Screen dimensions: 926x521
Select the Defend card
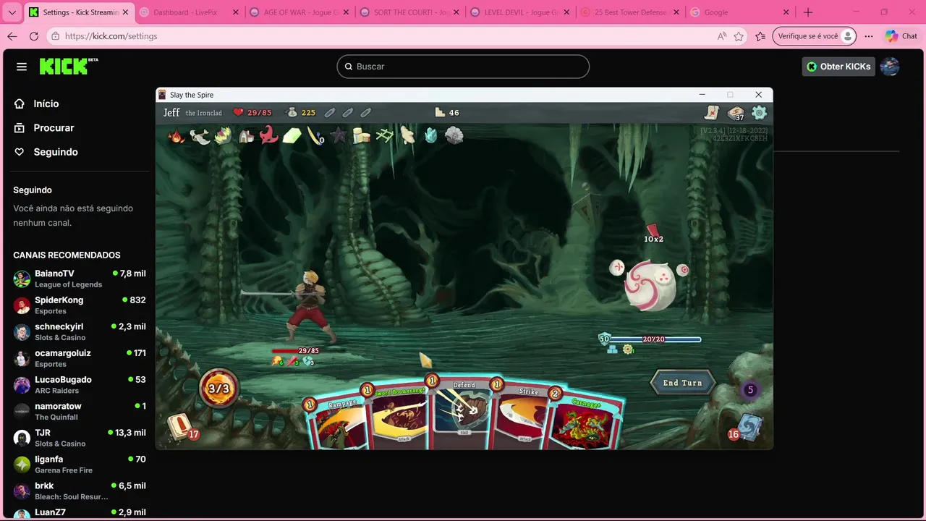[x=462, y=412]
